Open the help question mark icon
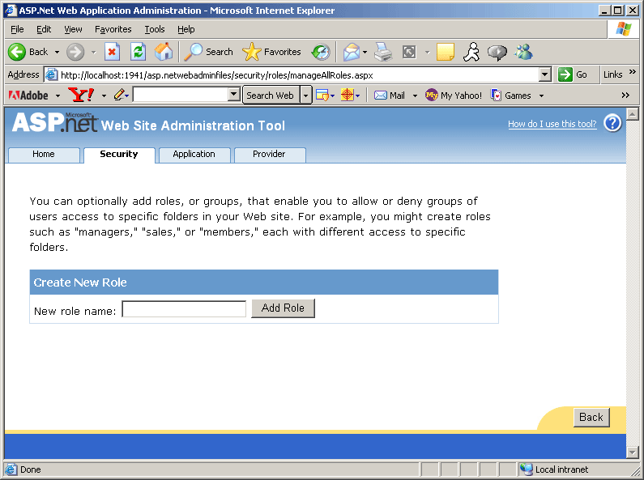This screenshot has width=644, height=480. [x=612, y=124]
